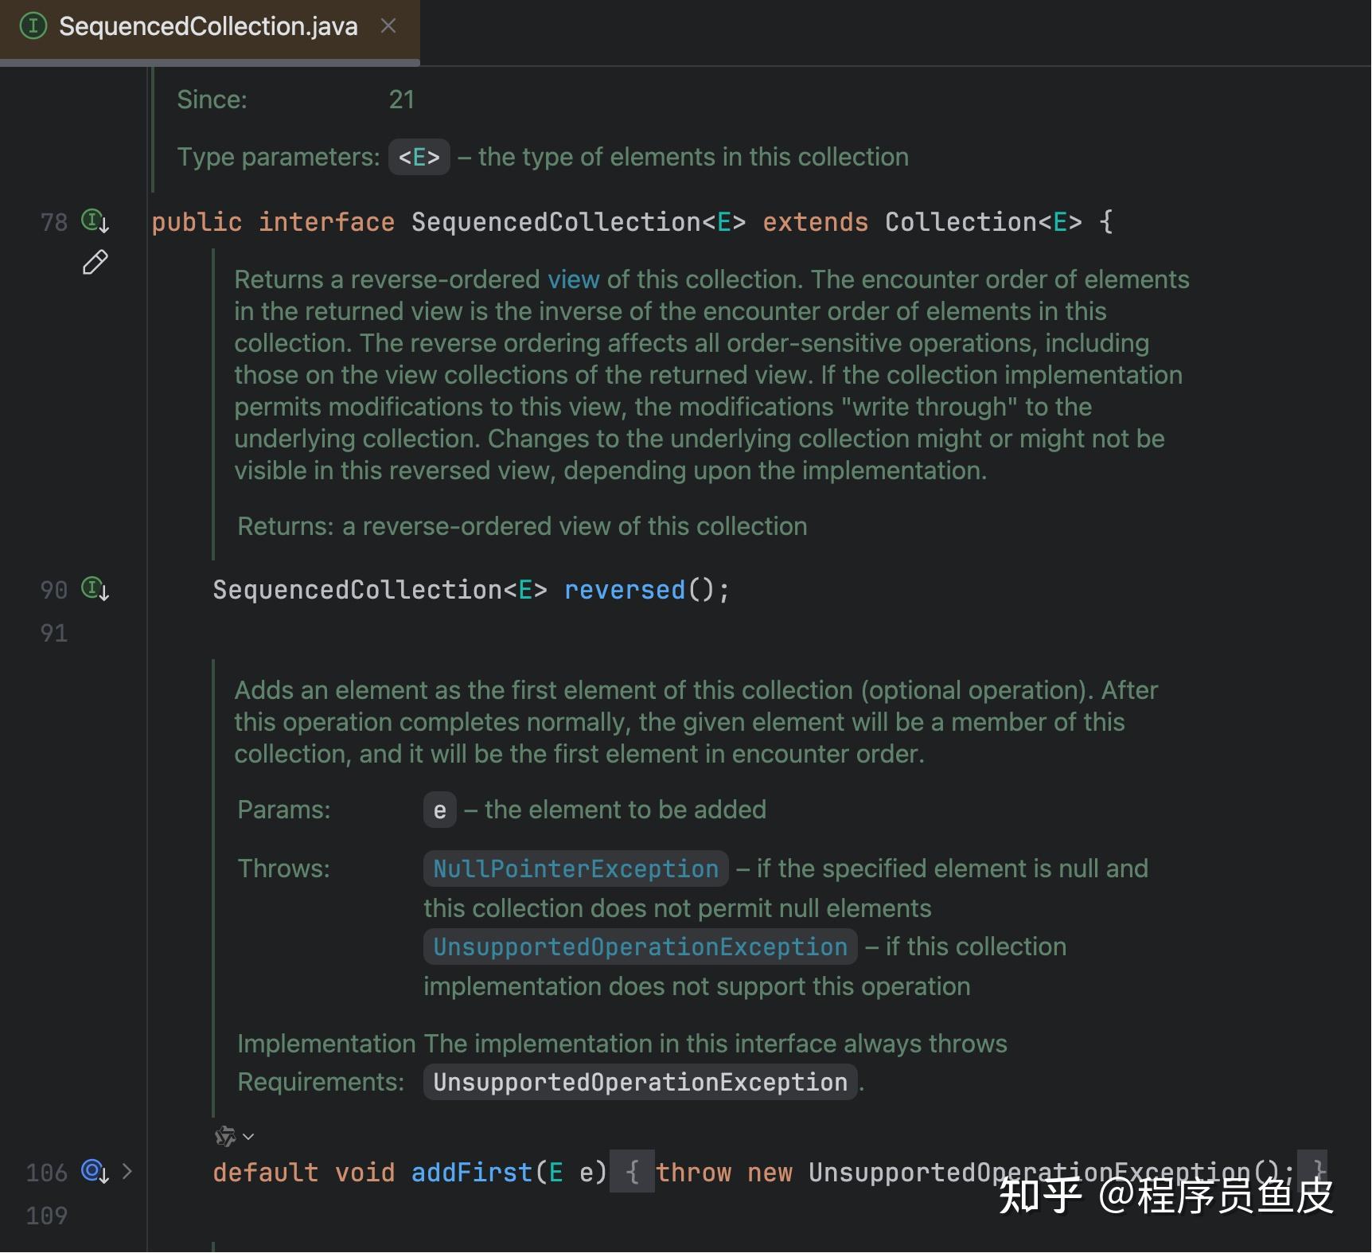Screen dimensions: 1372x1253
Task: Click the implemented-method gutter icon on line 90
Action: (x=95, y=590)
